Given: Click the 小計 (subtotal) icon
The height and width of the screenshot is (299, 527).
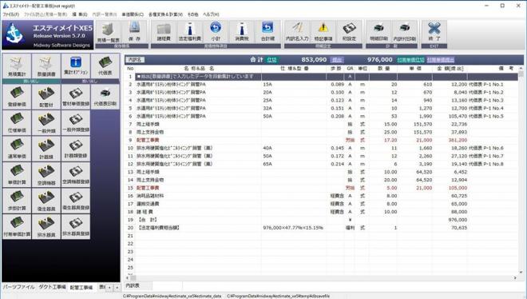Looking at the screenshot, I should click(216, 32).
